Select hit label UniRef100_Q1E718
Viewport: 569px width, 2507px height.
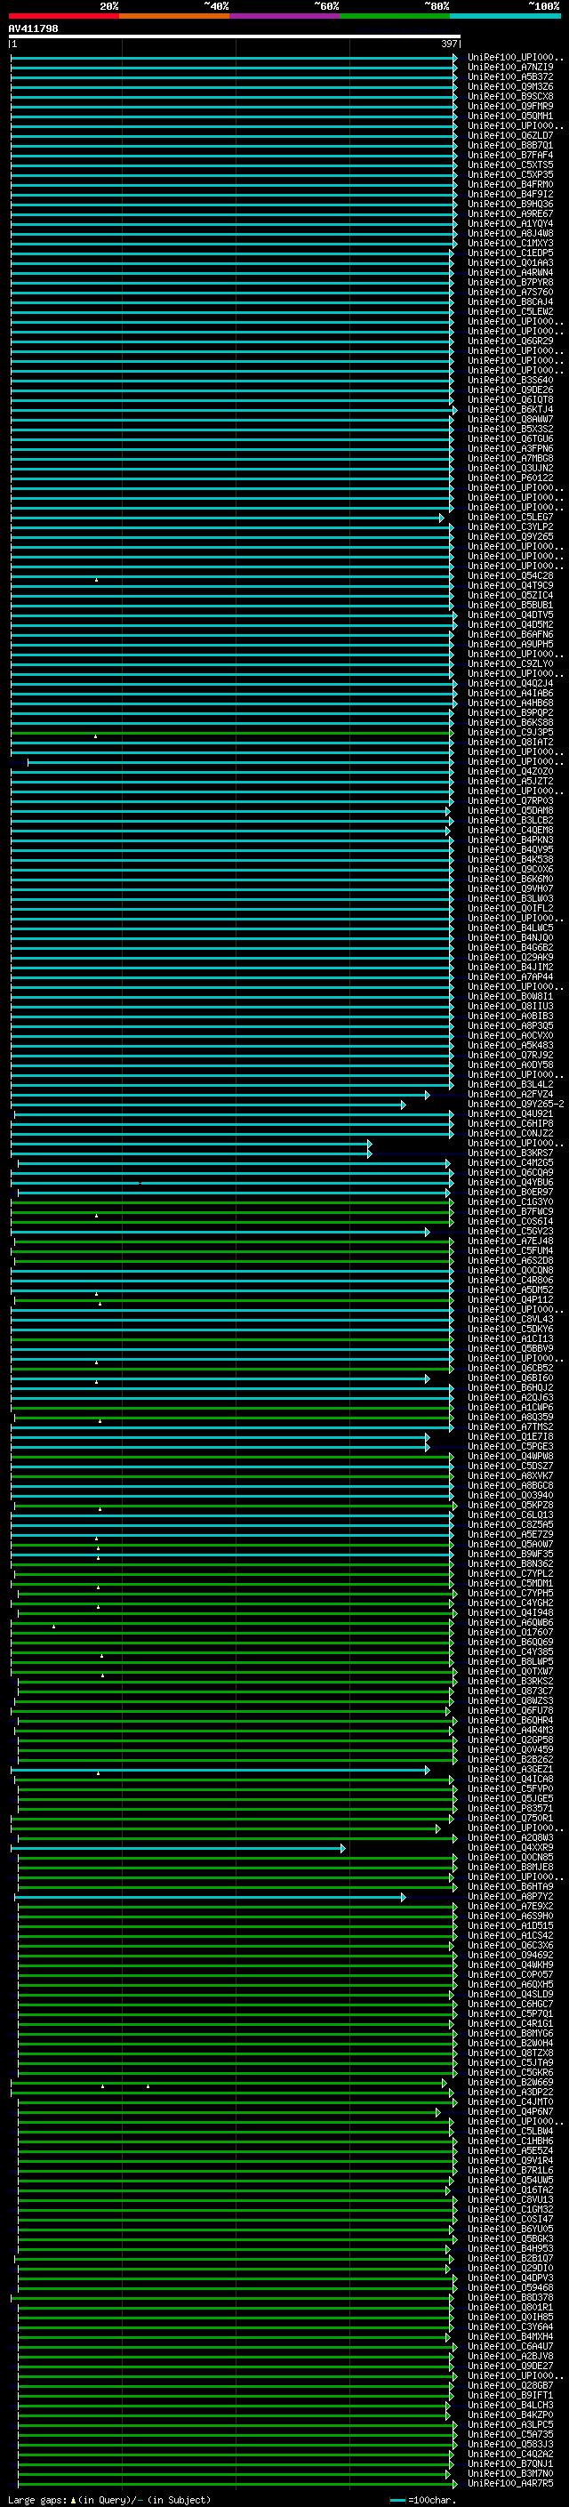(510, 1436)
